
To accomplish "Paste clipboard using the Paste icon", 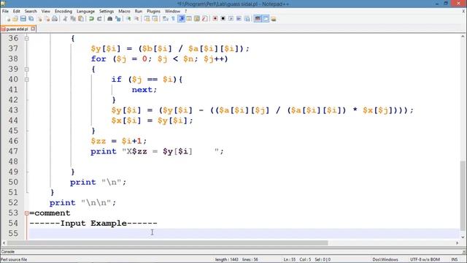I will coord(81,19).
